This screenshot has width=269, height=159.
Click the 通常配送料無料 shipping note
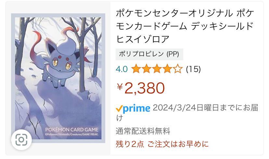143,131
